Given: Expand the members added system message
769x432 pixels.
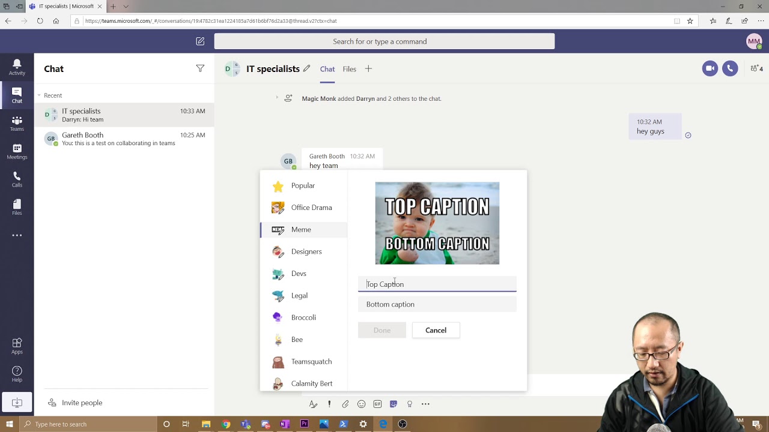Looking at the screenshot, I should 277,98.
